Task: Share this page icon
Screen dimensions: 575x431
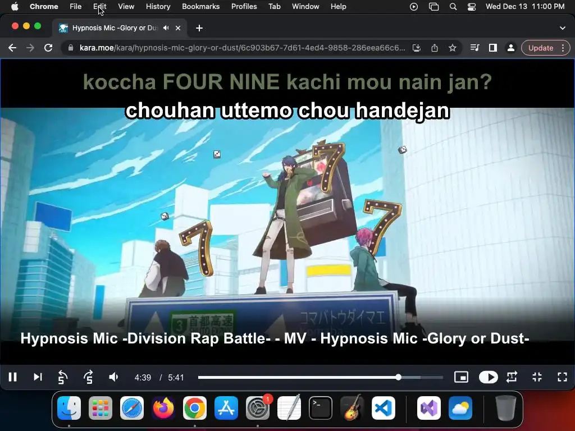Action: (x=435, y=48)
